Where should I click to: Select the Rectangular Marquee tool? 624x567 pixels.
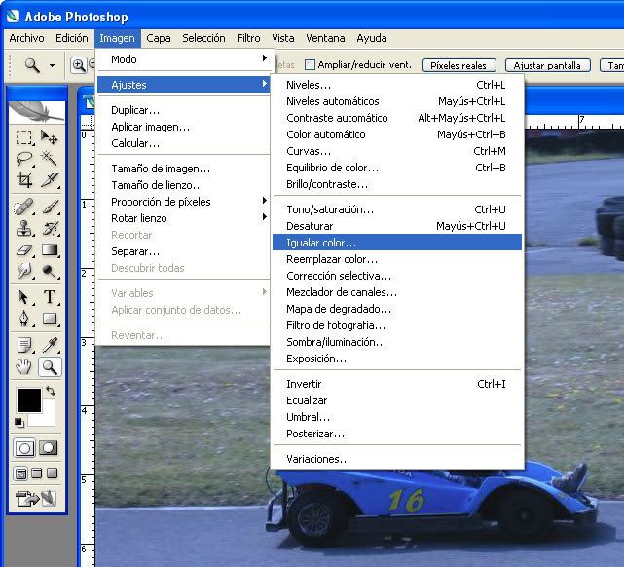pos(24,137)
